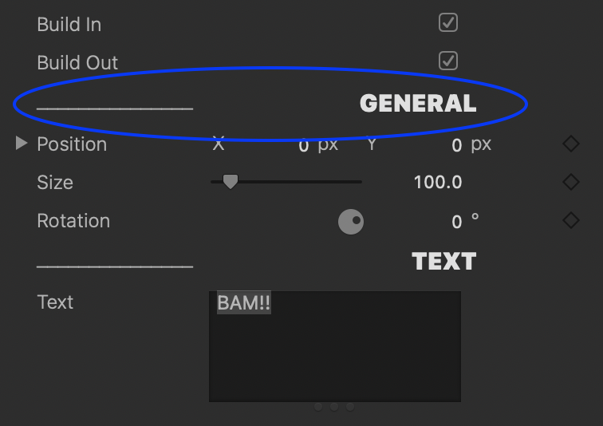
Task: Click the Rotation degree value field
Action: (x=456, y=222)
